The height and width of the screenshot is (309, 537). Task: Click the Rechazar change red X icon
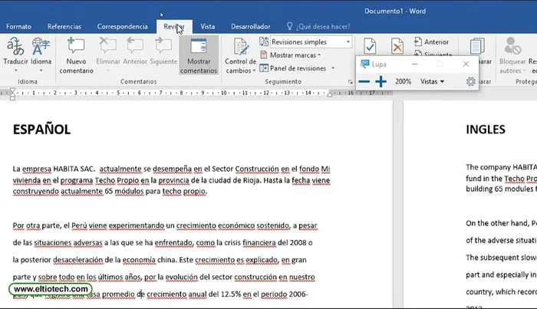point(397,47)
